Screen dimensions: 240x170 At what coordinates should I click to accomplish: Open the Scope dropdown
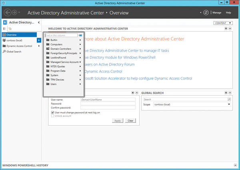click(x=192, y=104)
